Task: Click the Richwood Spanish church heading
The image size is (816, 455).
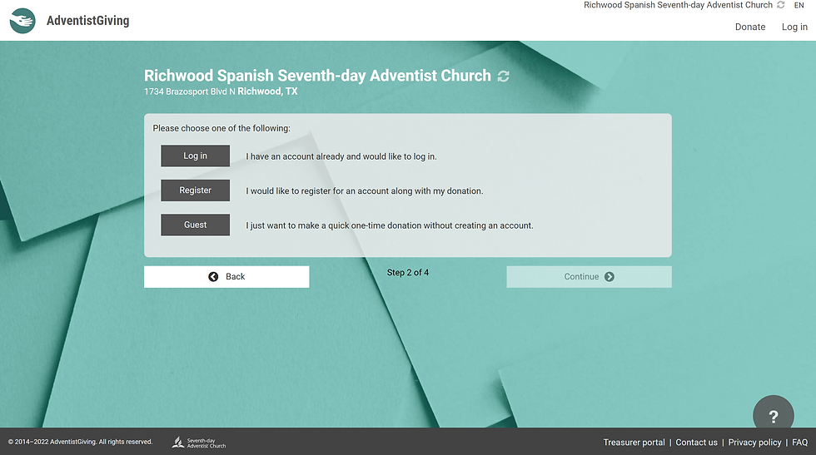Action: click(317, 76)
